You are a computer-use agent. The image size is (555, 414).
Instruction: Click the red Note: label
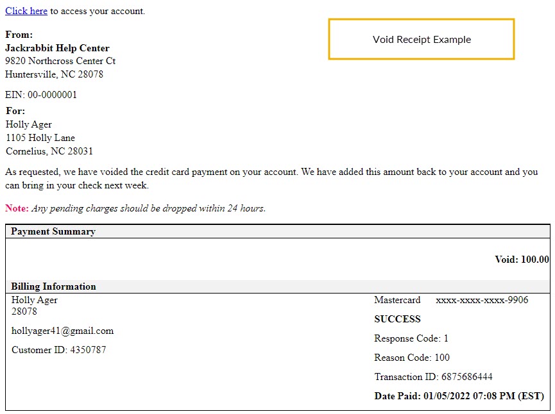pyautogui.click(x=17, y=208)
